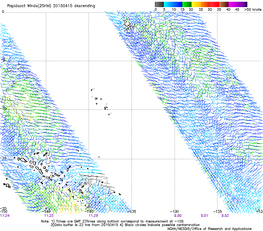The height and width of the screenshot is (231, 263).
Task: Click the '-20' latitude axis label
Action: pos(3,209)
